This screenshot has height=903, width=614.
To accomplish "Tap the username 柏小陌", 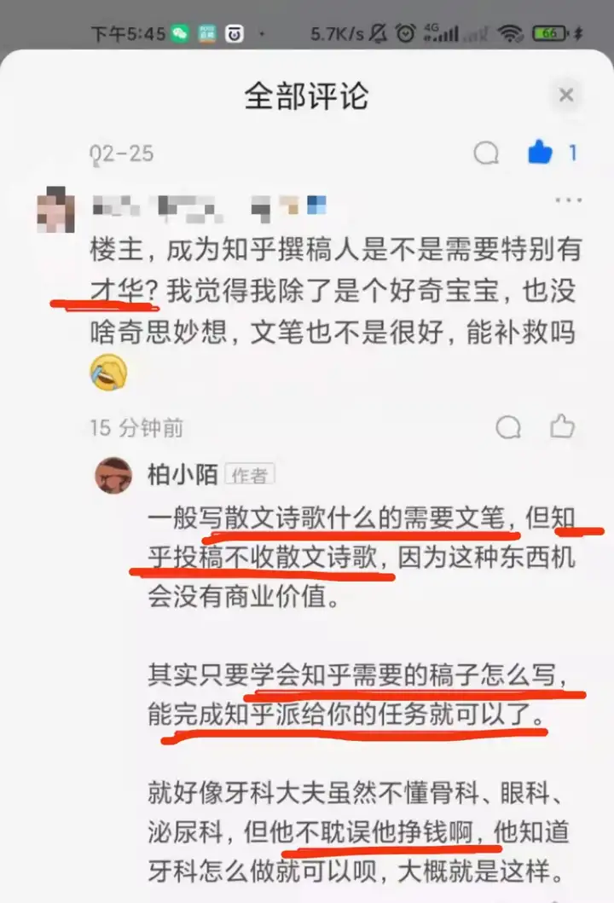I will [182, 475].
